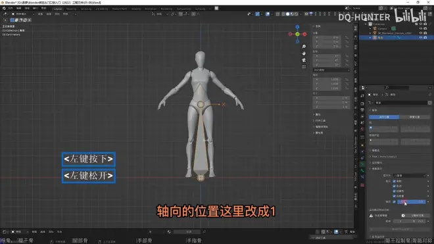Open the Render menu in top bar
The height and width of the screenshot is (244, 434).
[27, 9]
